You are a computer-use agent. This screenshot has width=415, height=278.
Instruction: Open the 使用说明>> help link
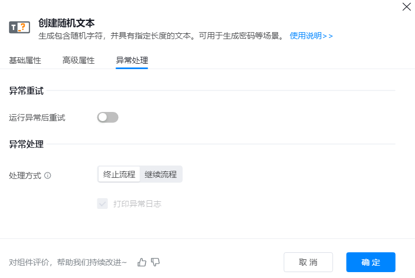[311, 36]
